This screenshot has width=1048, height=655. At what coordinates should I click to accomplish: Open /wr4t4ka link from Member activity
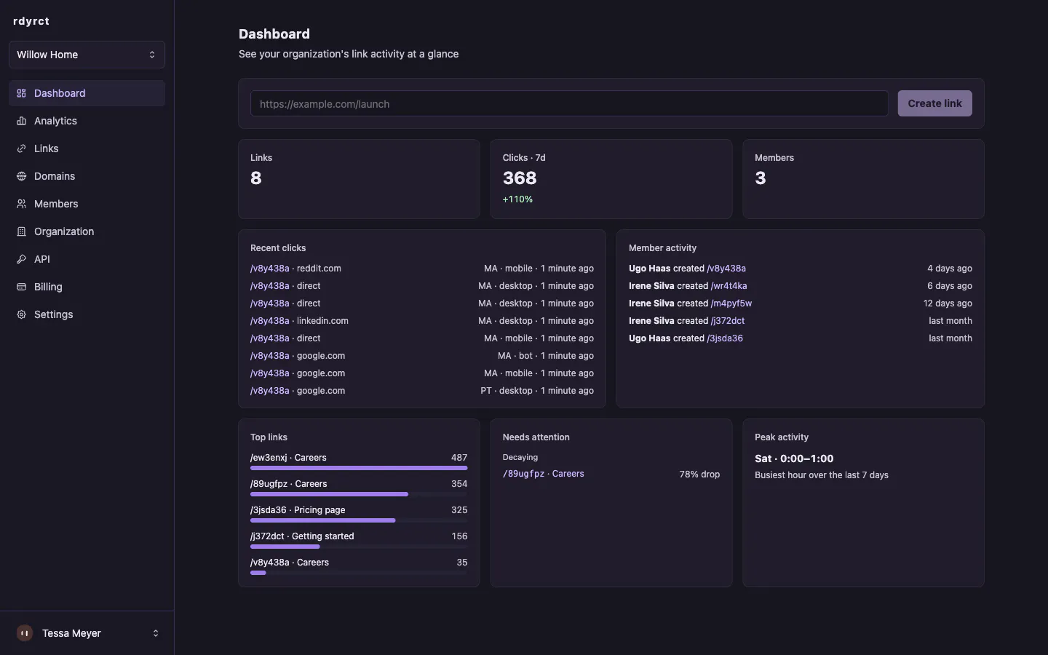tap(729, 286)
